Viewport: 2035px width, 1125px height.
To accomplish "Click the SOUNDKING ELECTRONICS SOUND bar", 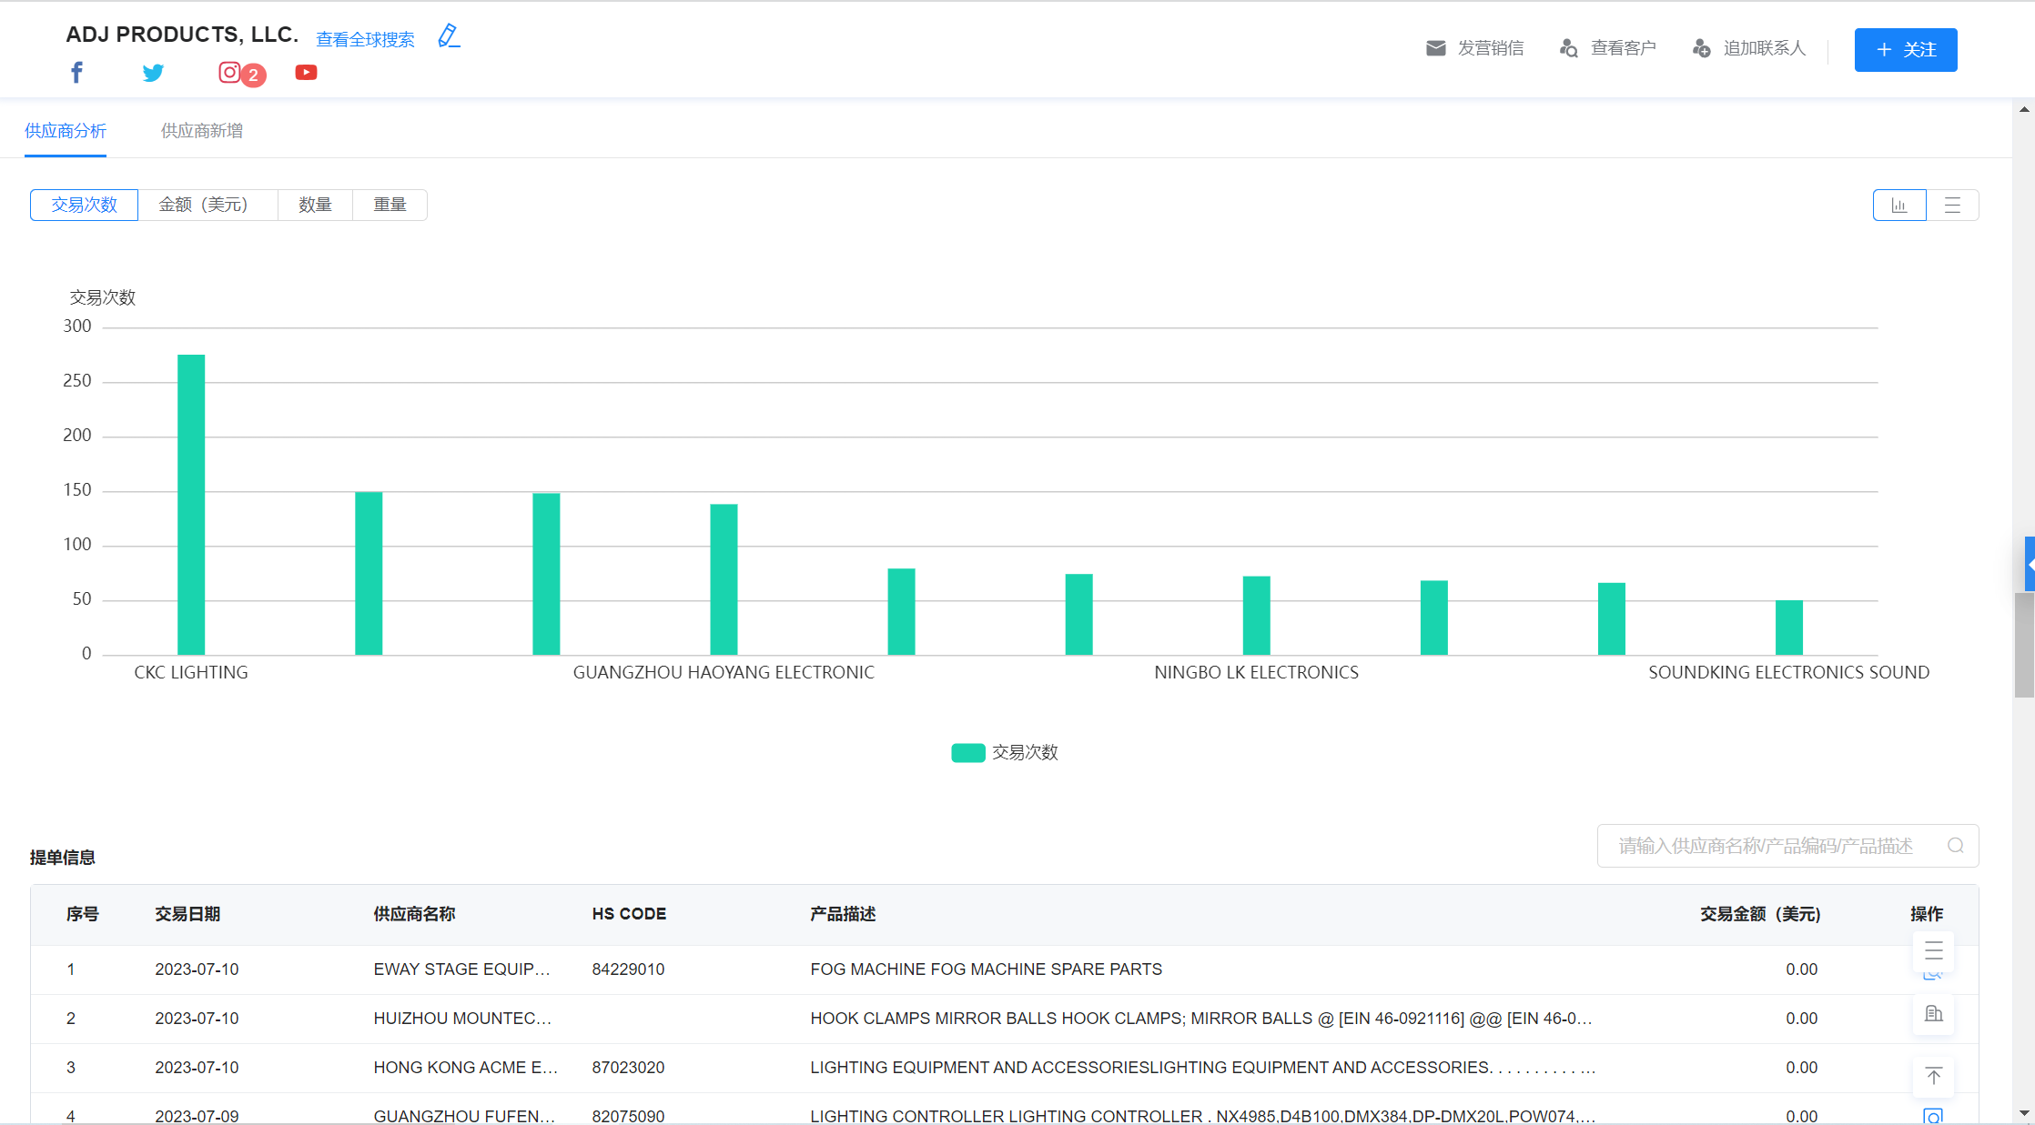I will tap(1788, 628).
